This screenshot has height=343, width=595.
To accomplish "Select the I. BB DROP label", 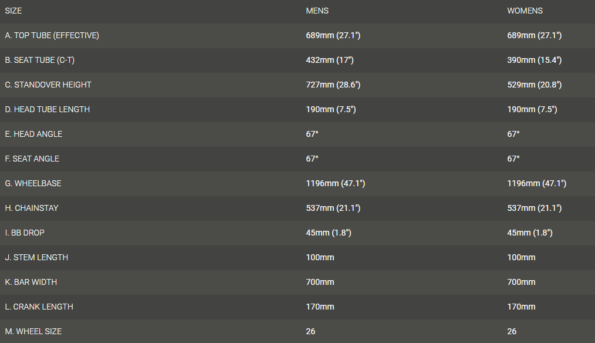I will click(x=25, y=233).
